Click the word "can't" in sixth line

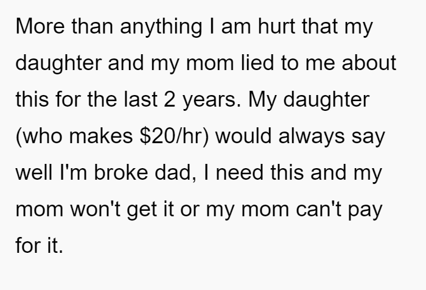(x=319, y=208)
